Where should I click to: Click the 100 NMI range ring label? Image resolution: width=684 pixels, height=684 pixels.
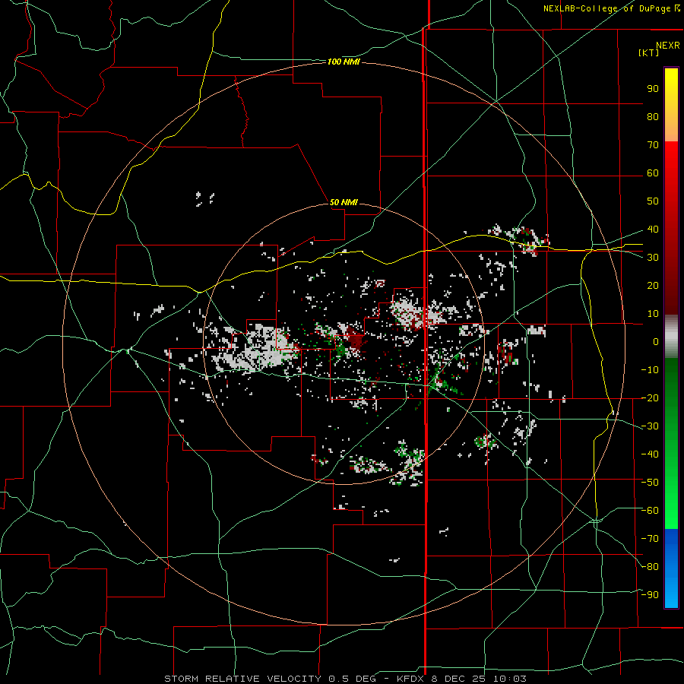(344, 62)
